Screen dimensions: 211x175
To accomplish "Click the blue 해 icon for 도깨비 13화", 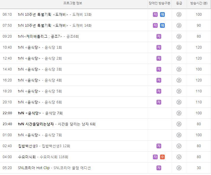I will point(162,15).
